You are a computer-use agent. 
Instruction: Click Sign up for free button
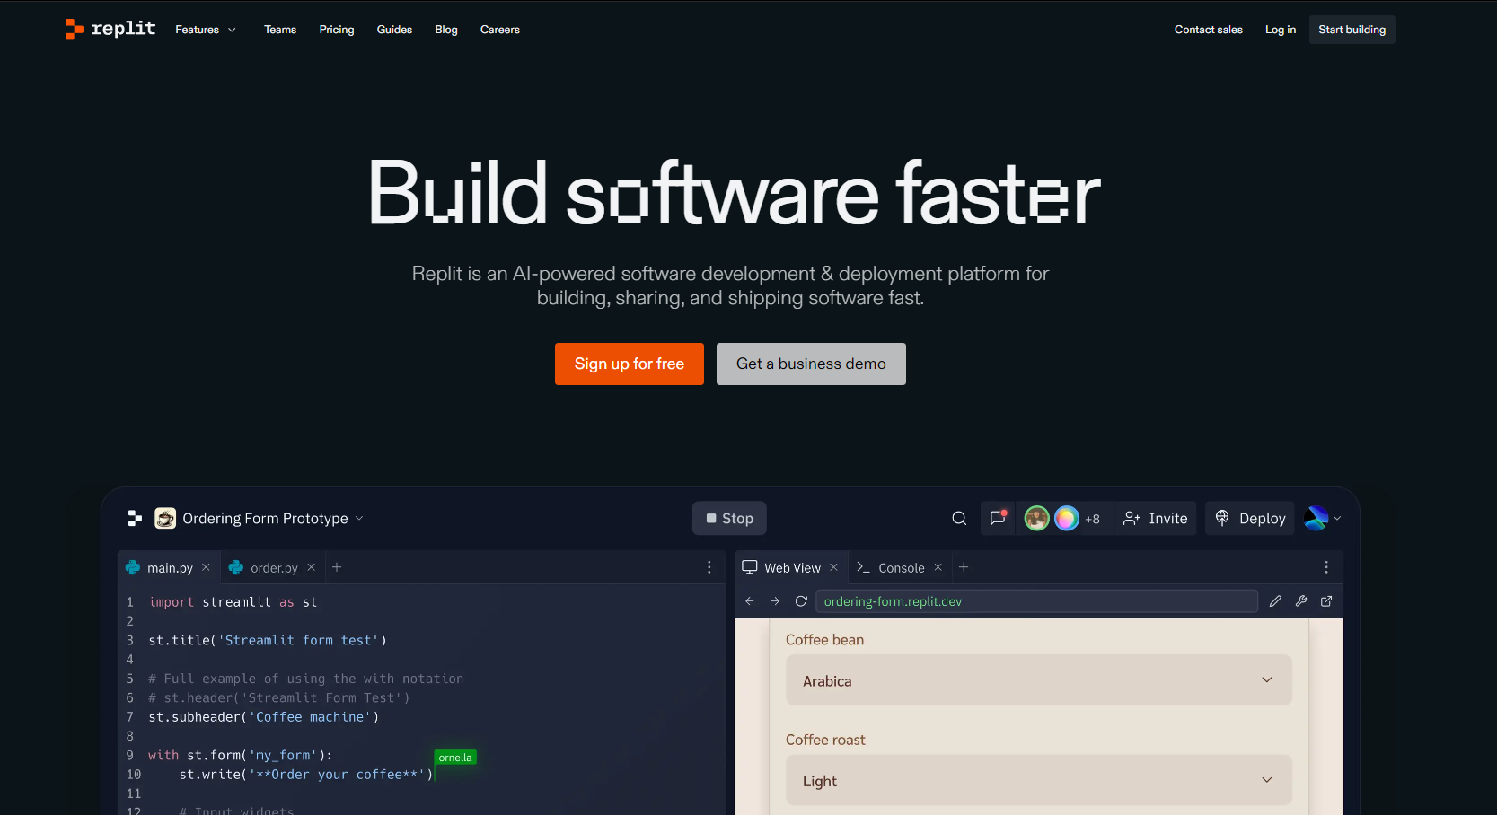(x=629, y=364)
